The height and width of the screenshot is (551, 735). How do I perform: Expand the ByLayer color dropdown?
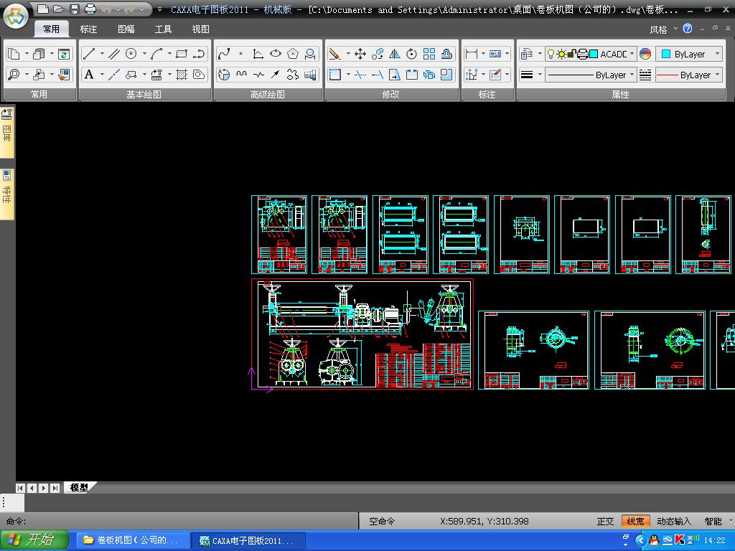pyautogui.click(x=717, y=54)
